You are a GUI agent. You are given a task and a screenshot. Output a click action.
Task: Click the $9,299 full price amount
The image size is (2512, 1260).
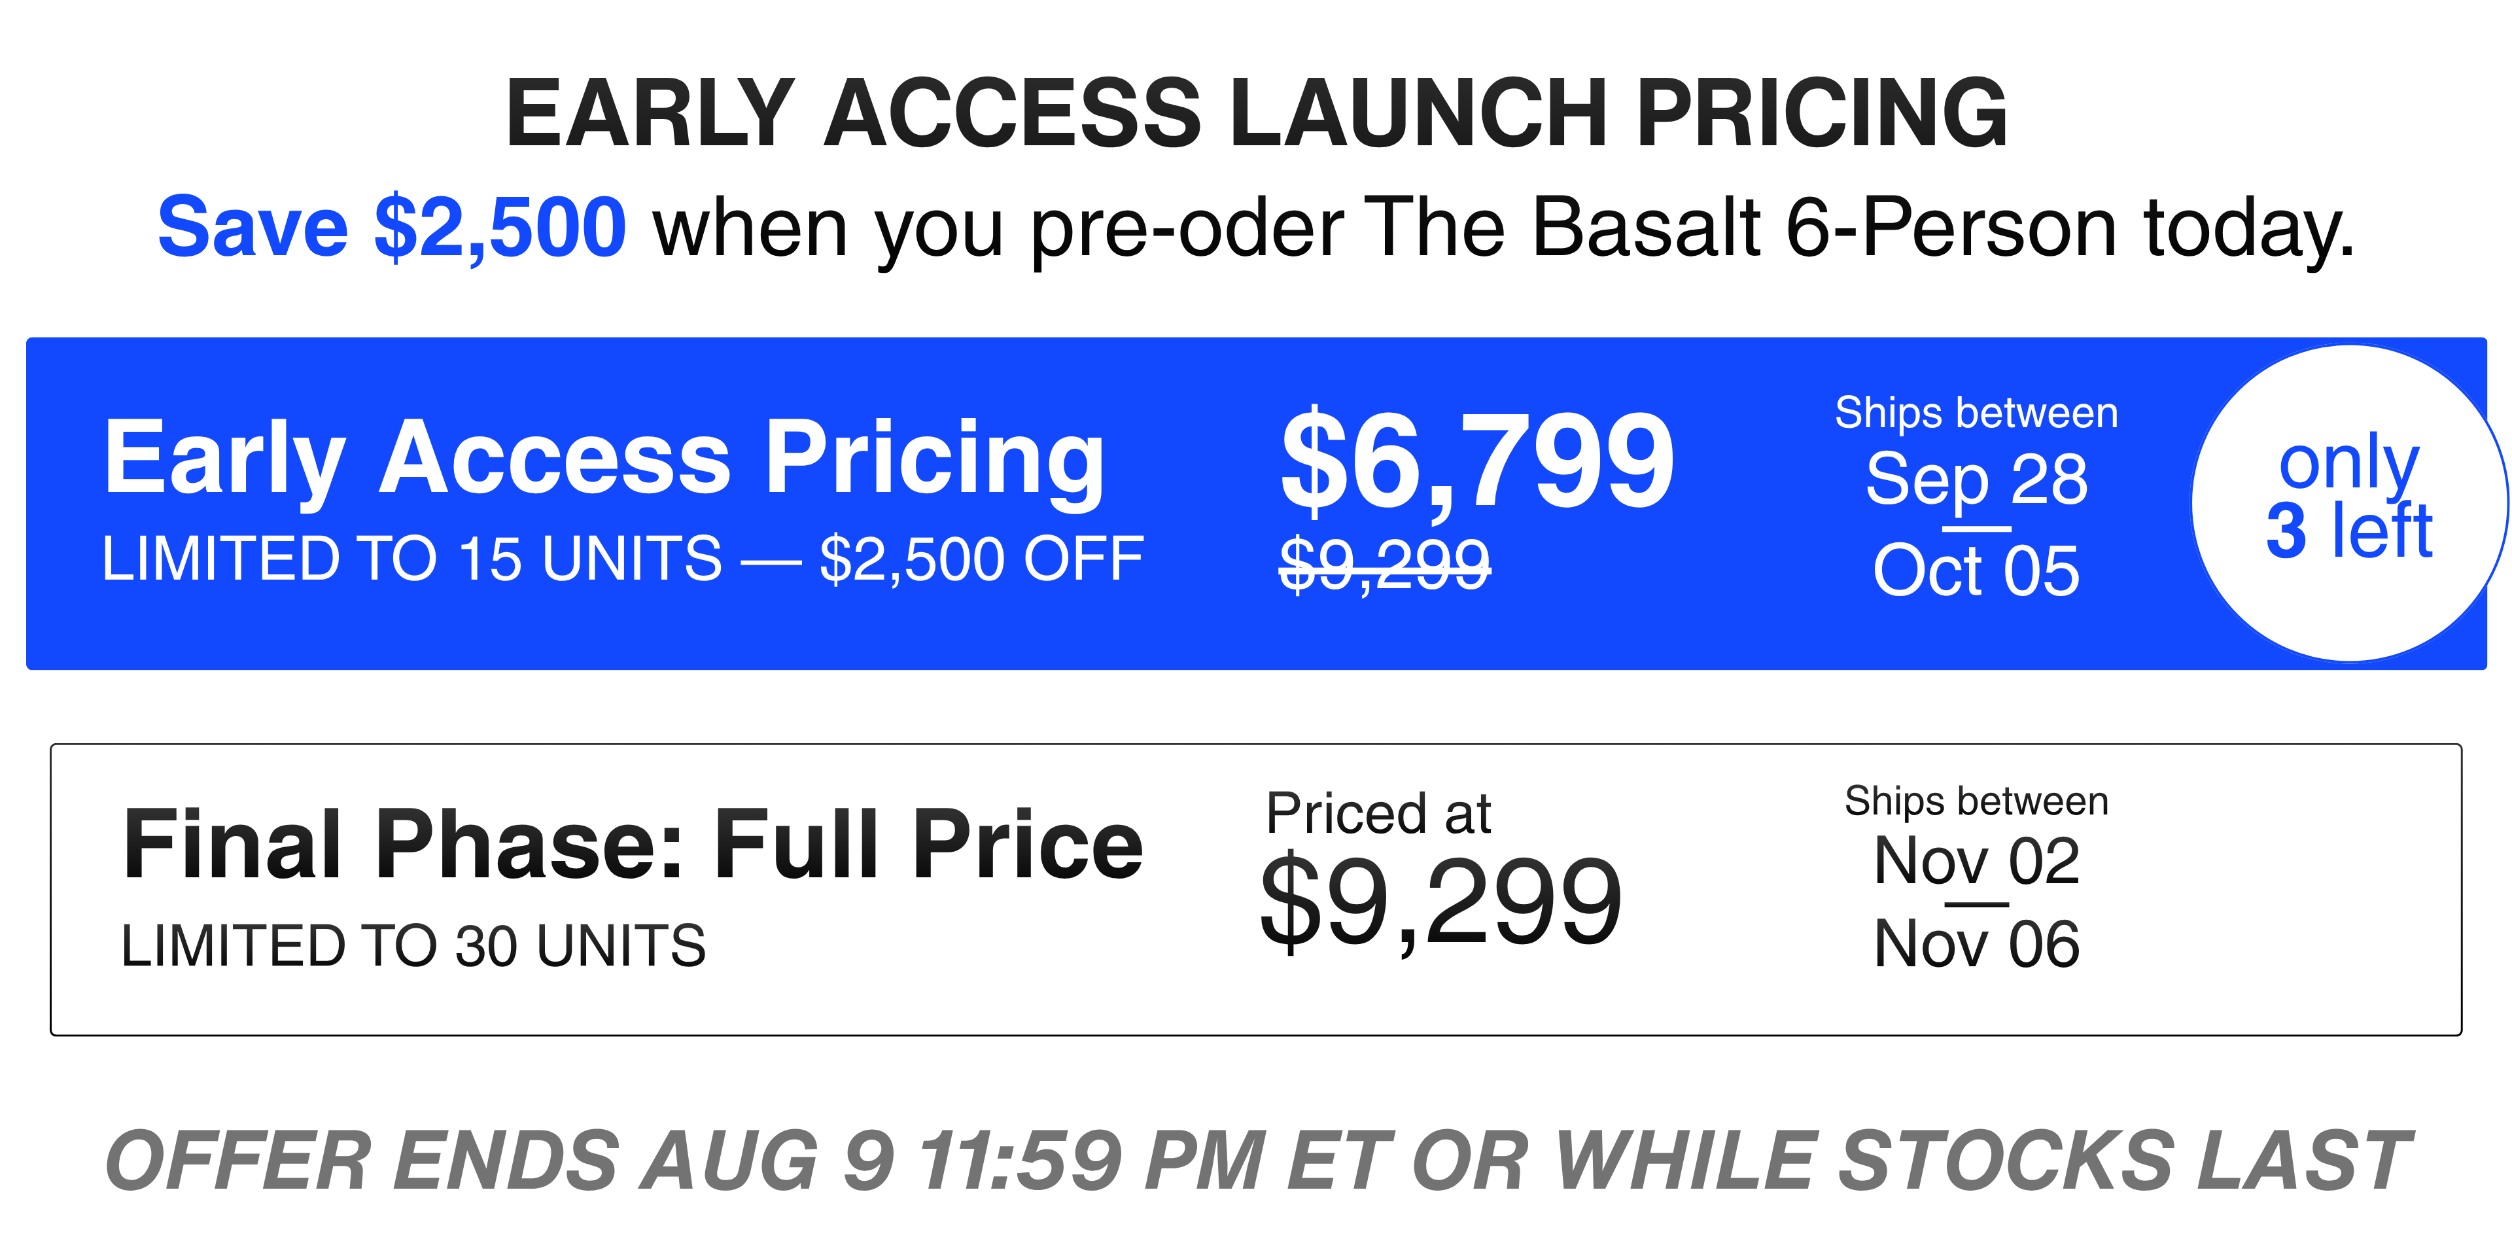[1441, 902]
